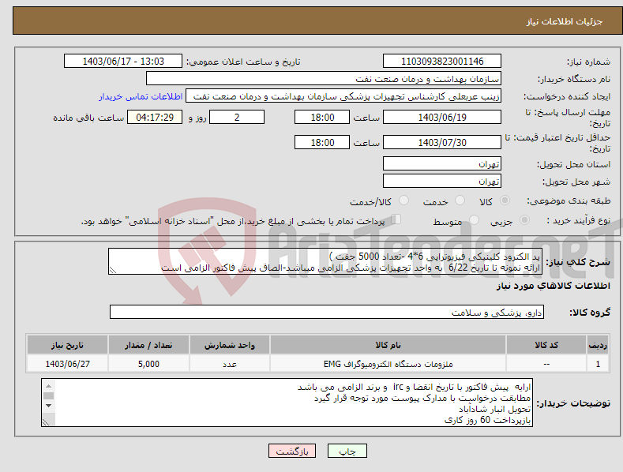Select the جزیی purchase type radio
The width and height of the screenshot is (623, 472).
[524, 220]
